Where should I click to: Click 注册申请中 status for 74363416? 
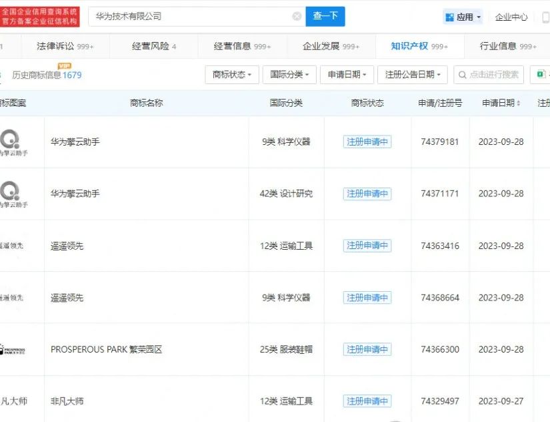click(367, 245)
